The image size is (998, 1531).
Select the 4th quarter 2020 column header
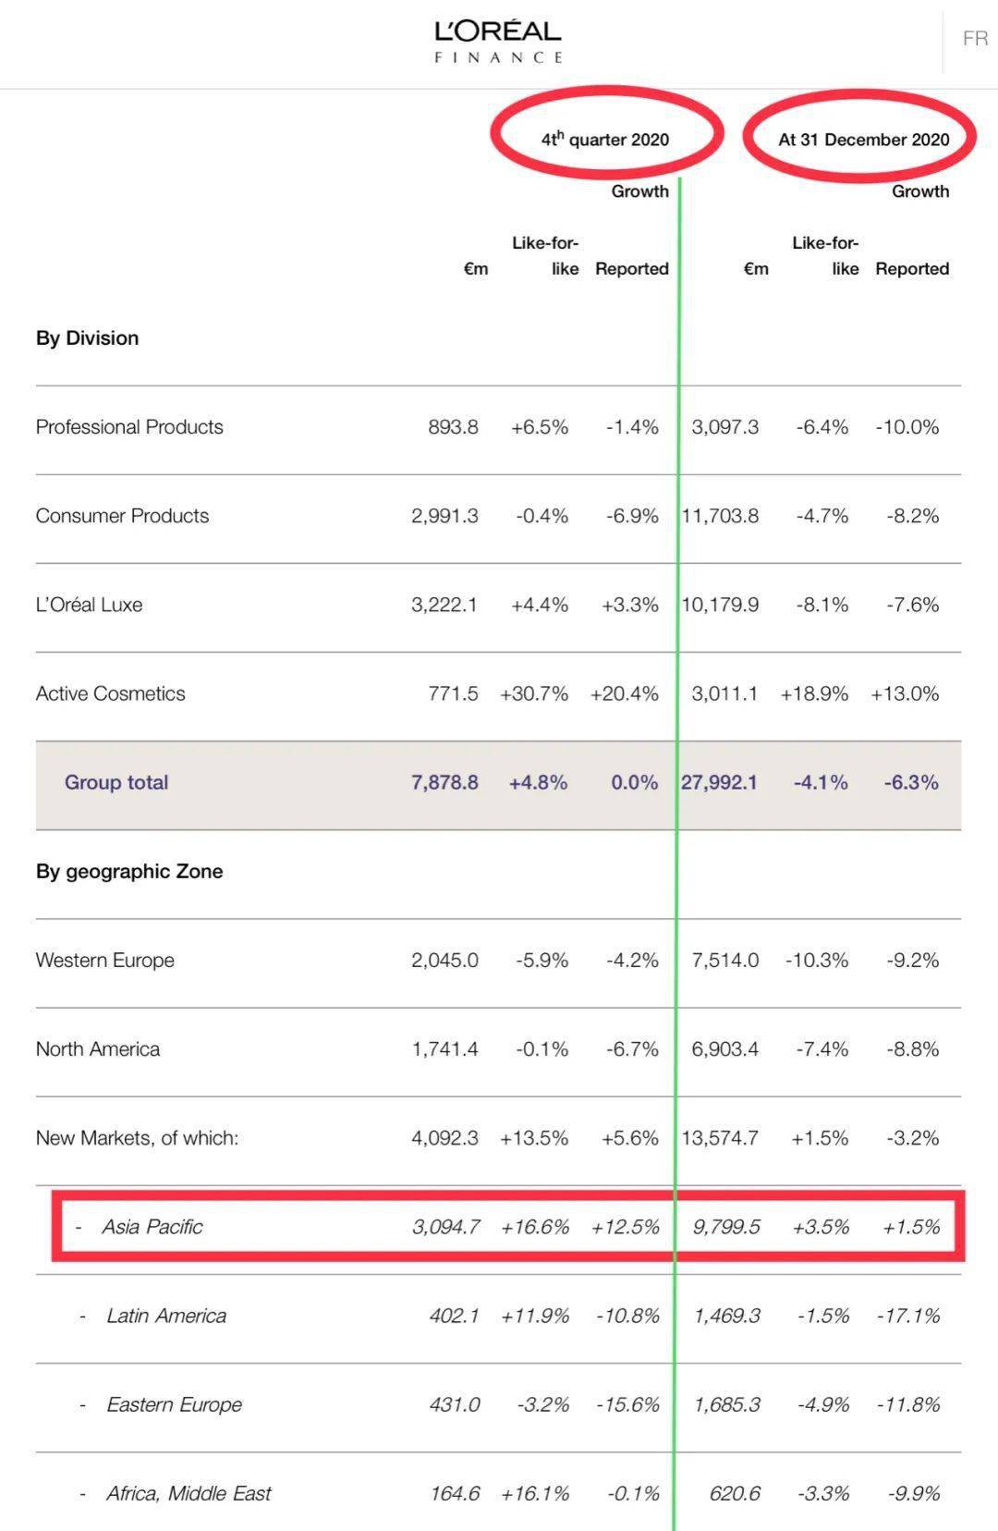tap(605, 139)
